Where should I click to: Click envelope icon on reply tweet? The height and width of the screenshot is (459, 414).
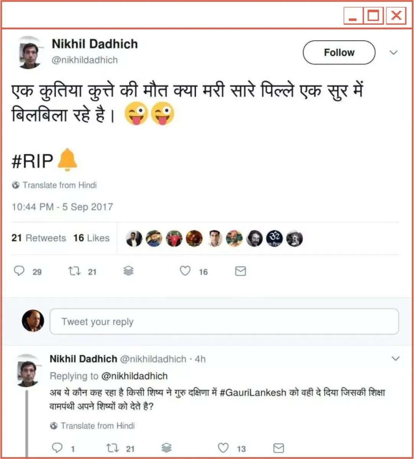point(278,448)
